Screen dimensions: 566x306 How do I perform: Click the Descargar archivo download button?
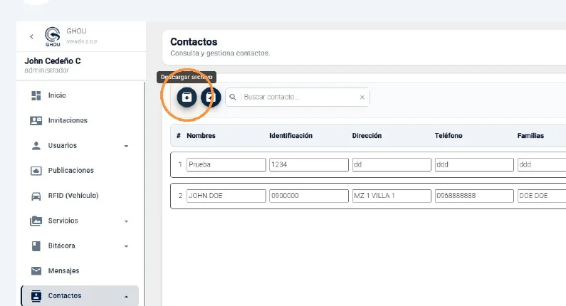click(x=187, y=97)
